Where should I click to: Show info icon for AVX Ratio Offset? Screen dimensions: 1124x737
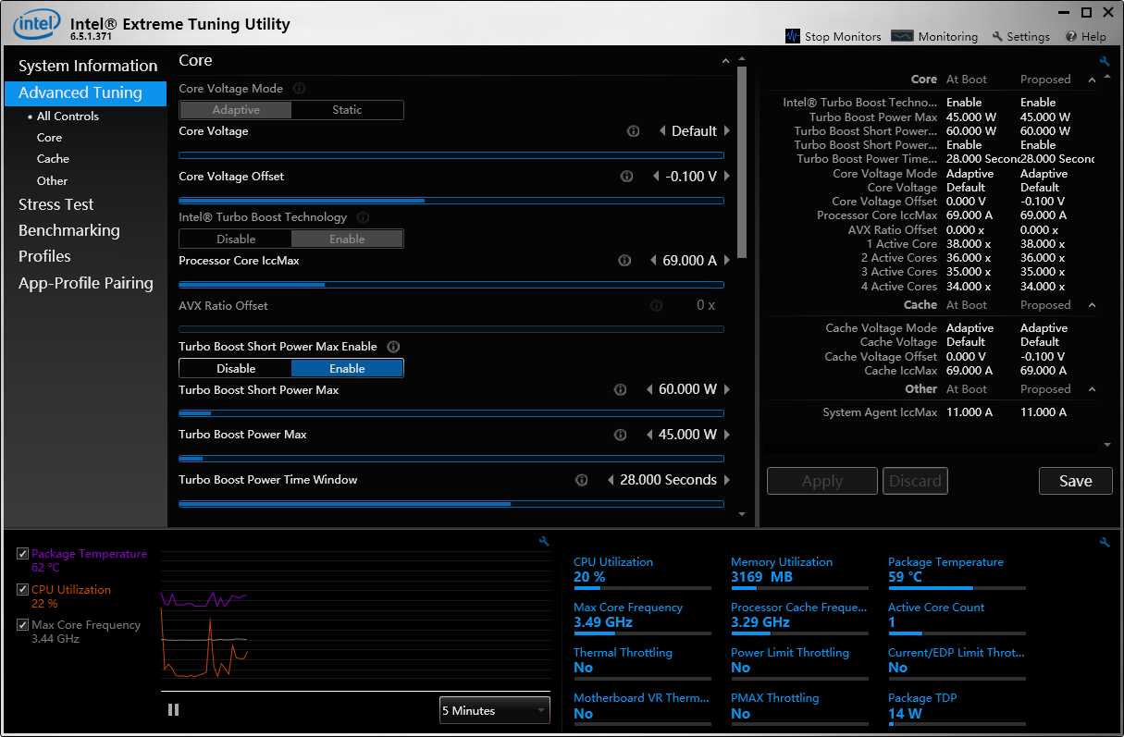(656, 305)
